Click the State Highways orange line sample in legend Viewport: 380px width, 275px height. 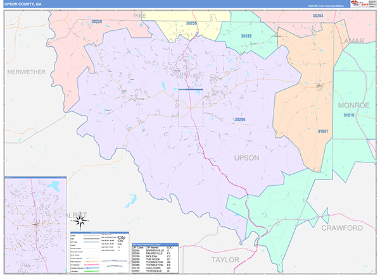tap(92, 262)
